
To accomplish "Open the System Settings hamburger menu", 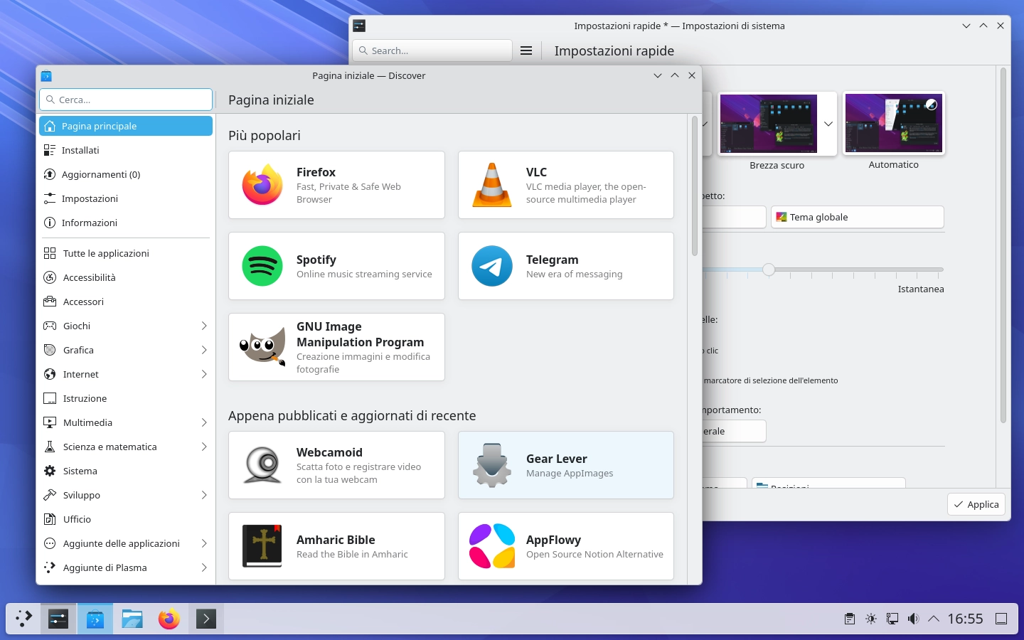I will tap(526, 50).
